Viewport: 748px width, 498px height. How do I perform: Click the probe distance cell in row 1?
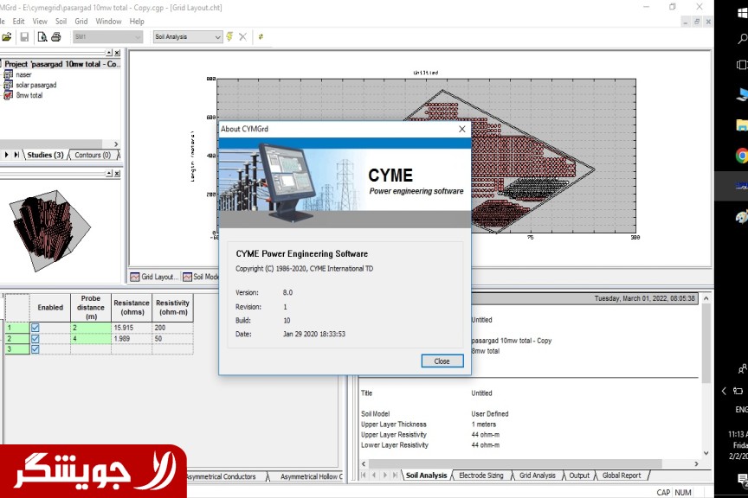[x=89, y=328]
